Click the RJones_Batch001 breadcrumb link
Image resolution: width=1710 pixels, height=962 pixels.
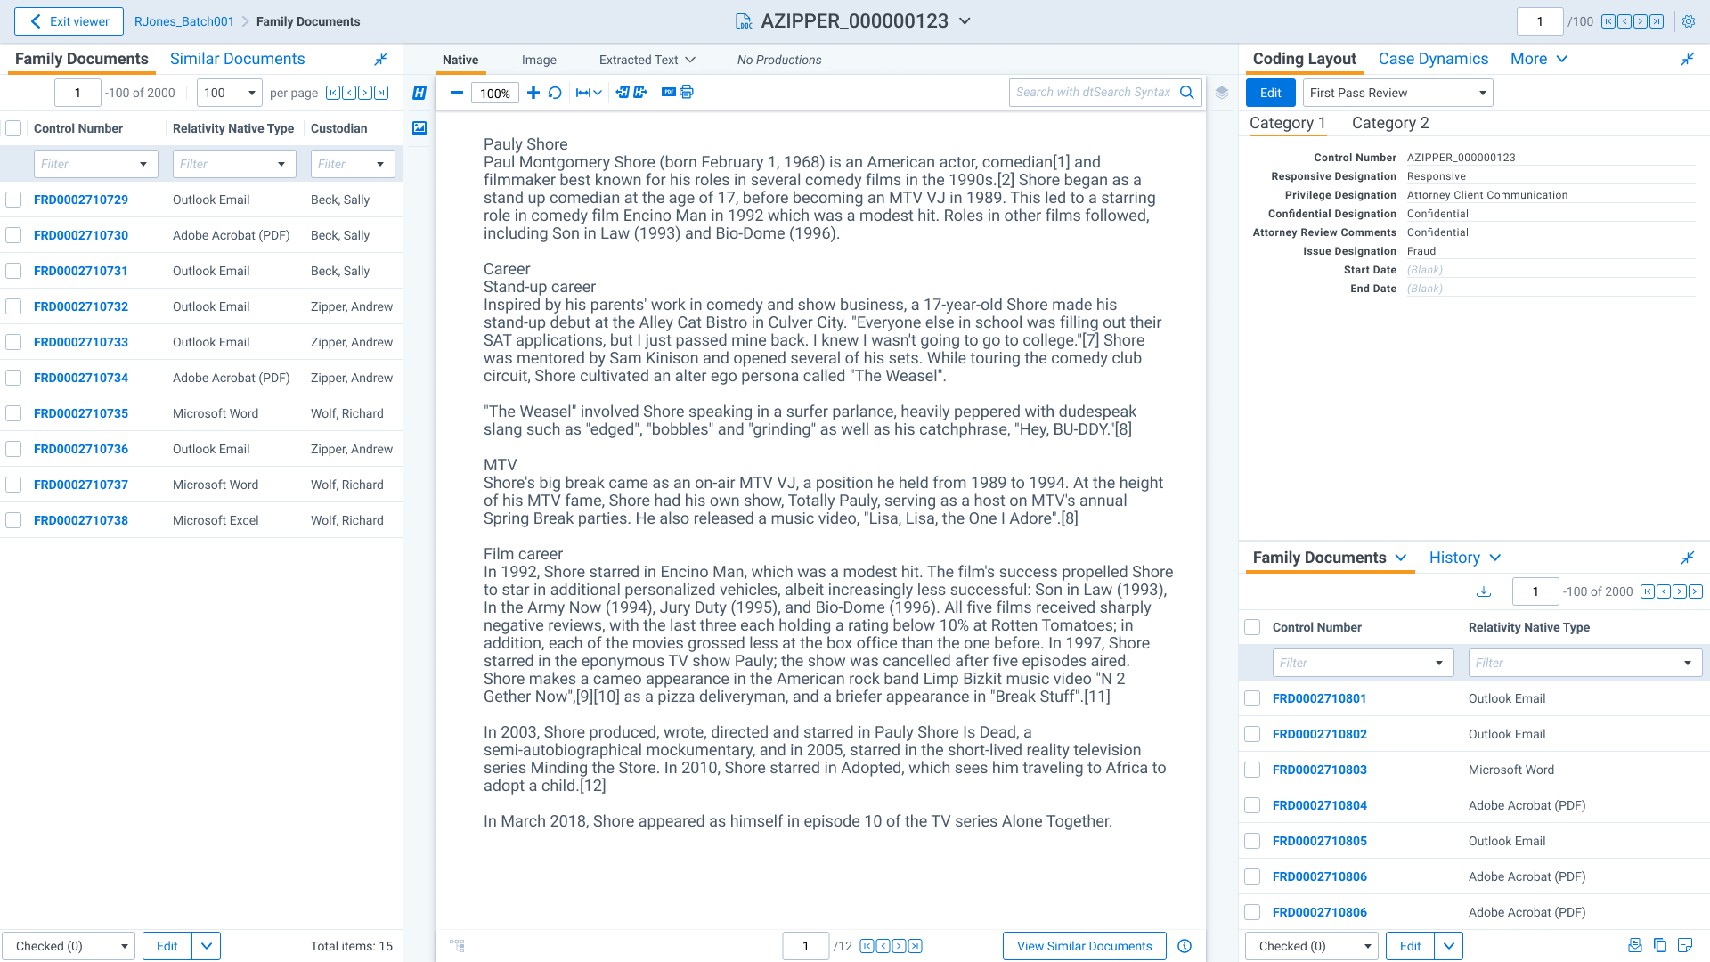tap(184, 21)
